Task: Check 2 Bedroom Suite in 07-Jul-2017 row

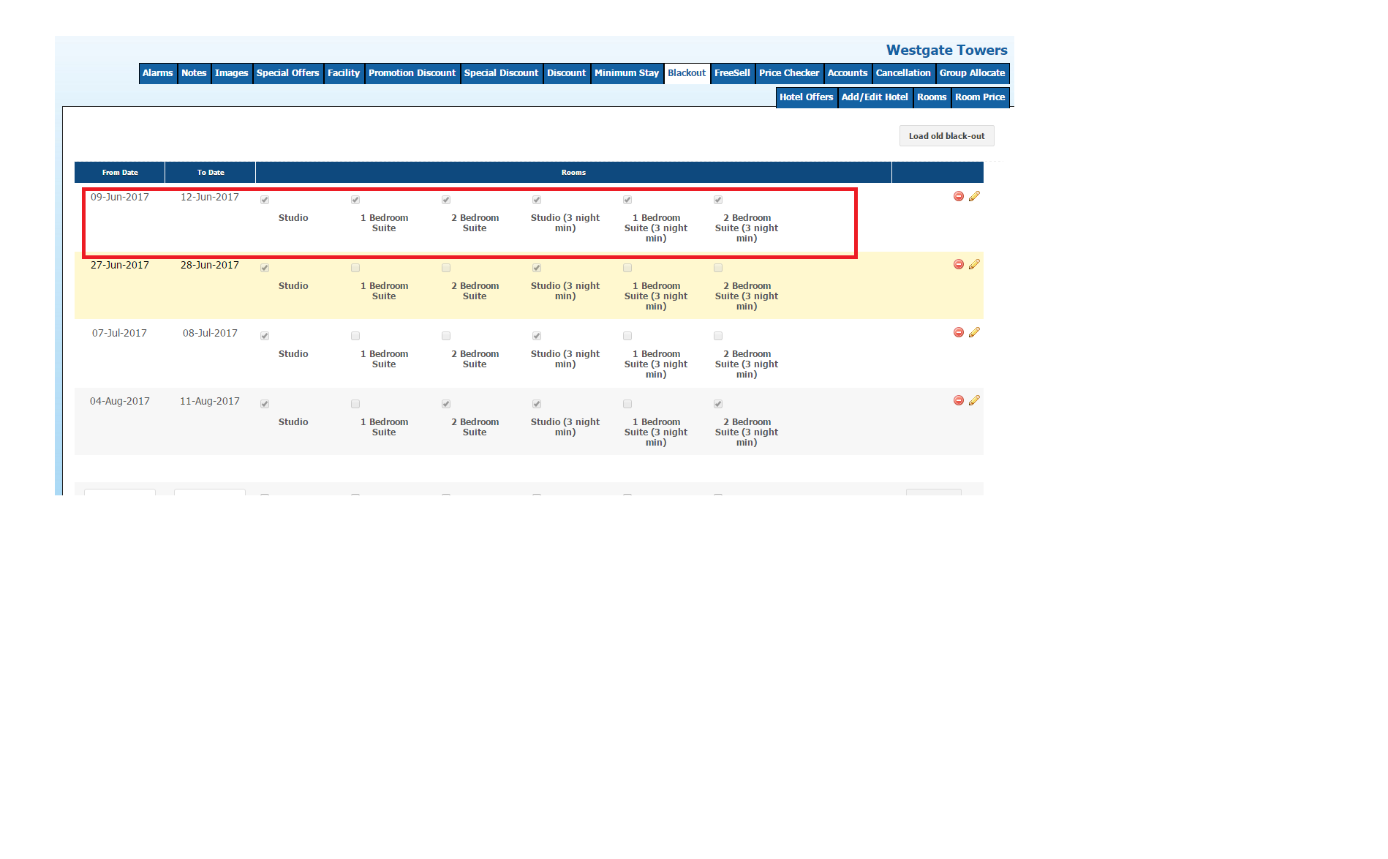Action: 446,336
